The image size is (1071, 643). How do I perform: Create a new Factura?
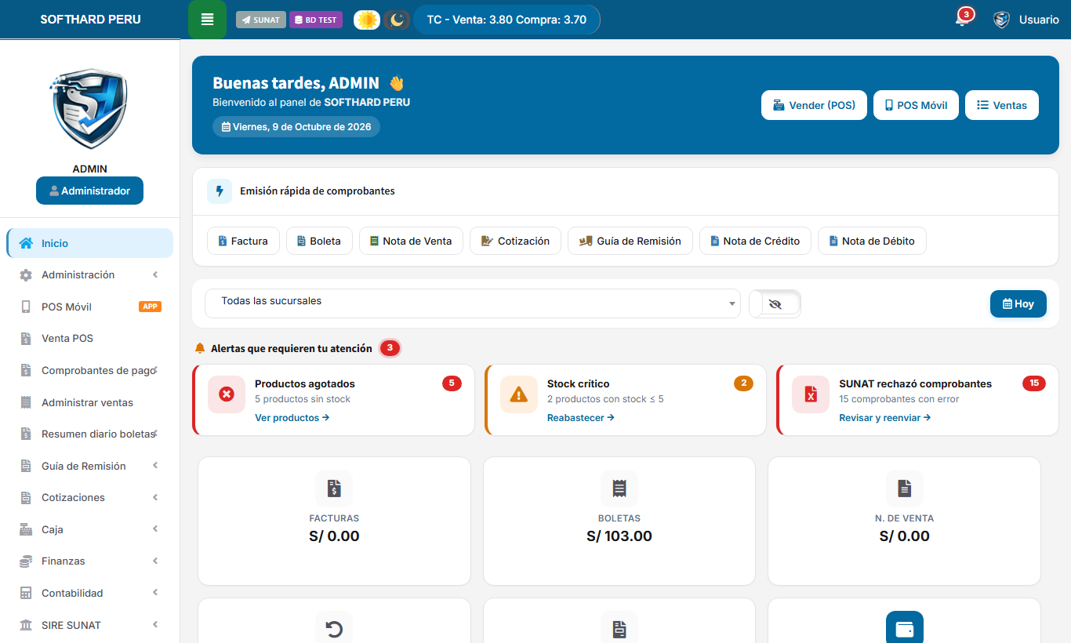243,241
